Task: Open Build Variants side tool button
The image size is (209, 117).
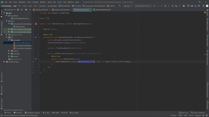Action: 2,104
